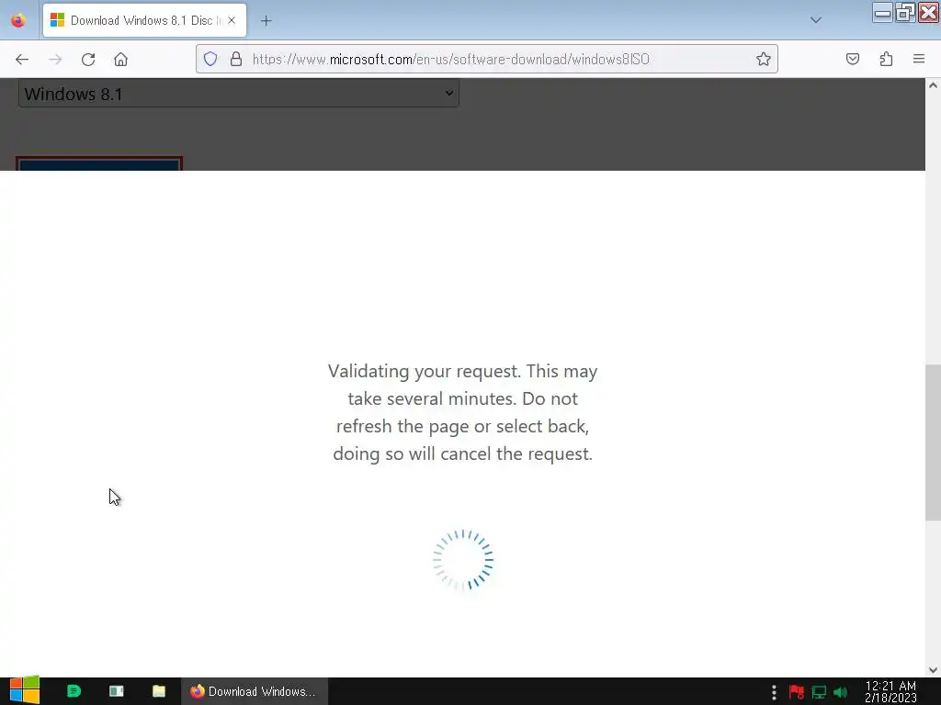Bookmark this page with the star

click(764, 59)
